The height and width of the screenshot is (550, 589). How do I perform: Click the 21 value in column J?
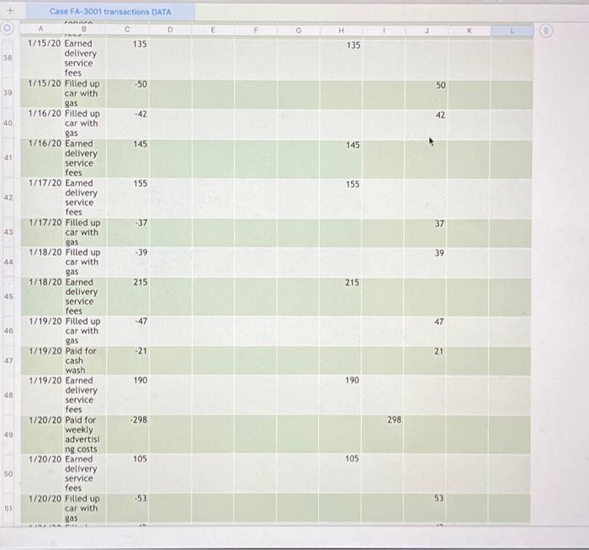point(438,352)
